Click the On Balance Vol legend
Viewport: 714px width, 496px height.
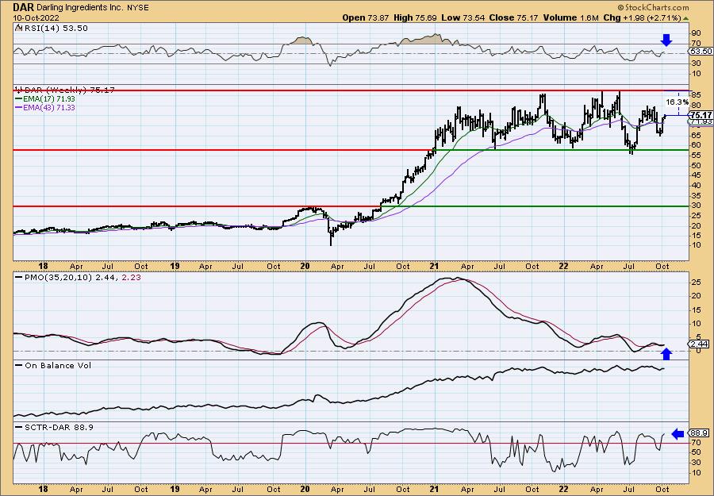click(x=53, y=365)
